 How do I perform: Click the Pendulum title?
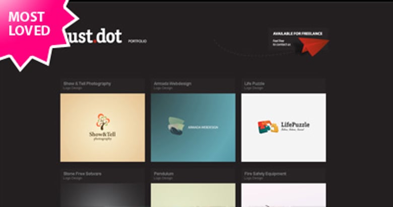tap(163, 173)
